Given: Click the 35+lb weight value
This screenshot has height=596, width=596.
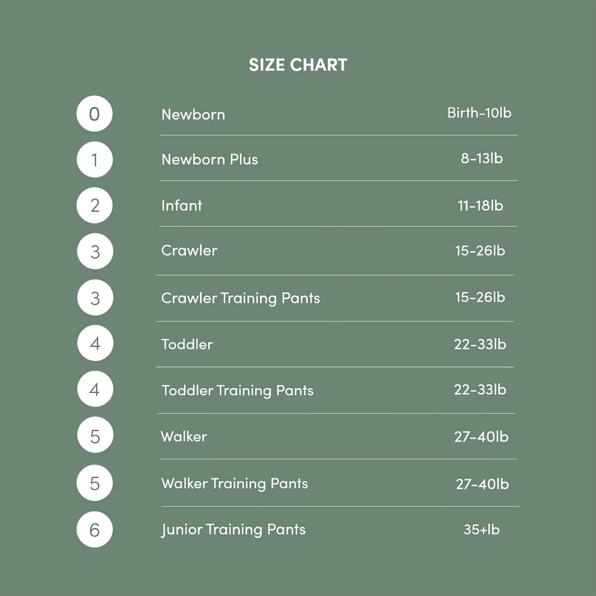Looking at the screenshot, I should pyautogui.click(x=481, y=530).
